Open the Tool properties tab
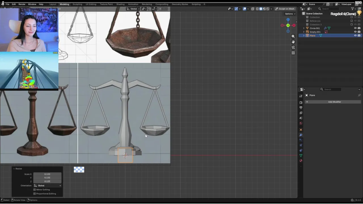Viewport: 363px width, 204px height. tap(301, 96)
